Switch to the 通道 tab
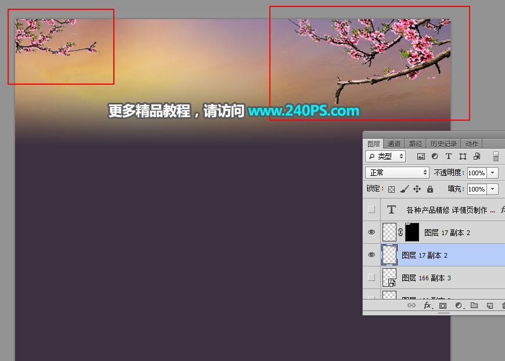505x361 pixels. 394,144
